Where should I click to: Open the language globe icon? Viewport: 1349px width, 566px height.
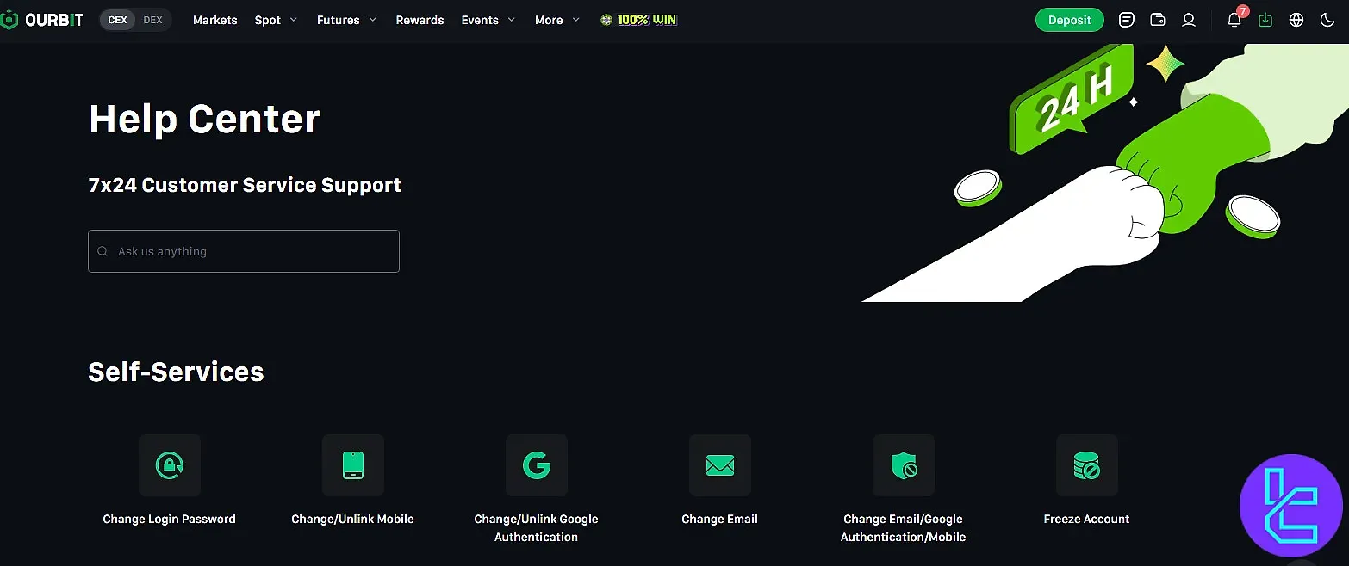[x=1296, y=19]
